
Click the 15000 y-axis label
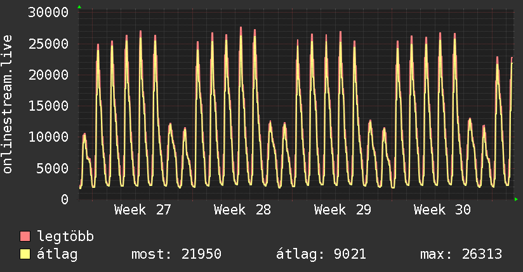[x=48, y=106]
